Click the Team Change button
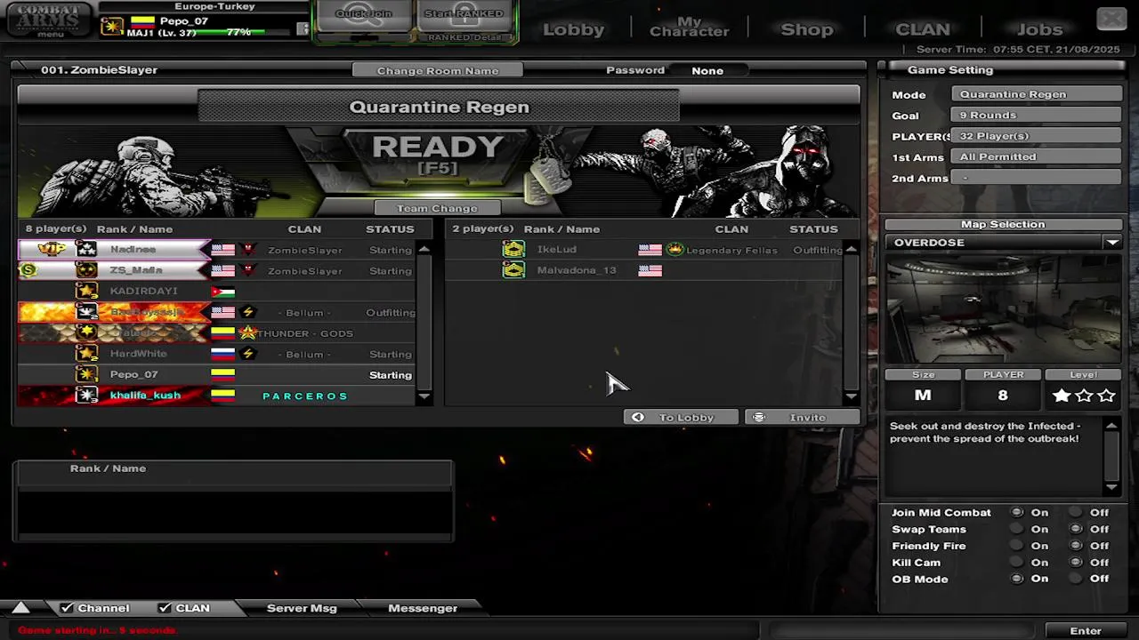 pos(437,208)
